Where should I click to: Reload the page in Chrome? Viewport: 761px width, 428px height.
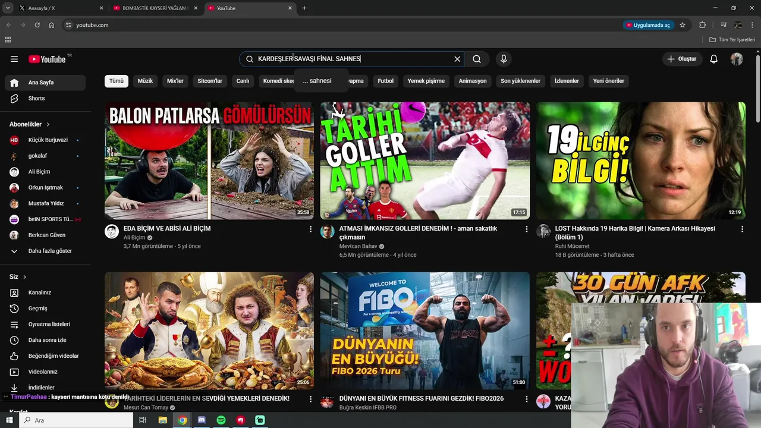37,25
